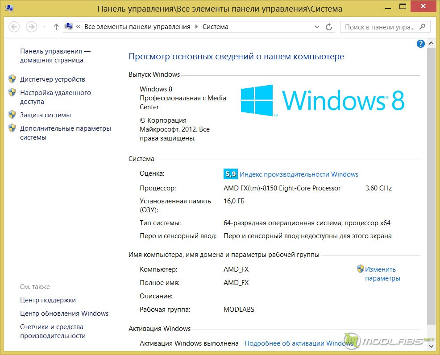Refresh the Control Panel page

click(x=328, y=27)
